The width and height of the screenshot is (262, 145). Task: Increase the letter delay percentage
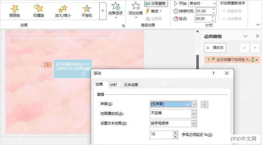coord(175,133)
